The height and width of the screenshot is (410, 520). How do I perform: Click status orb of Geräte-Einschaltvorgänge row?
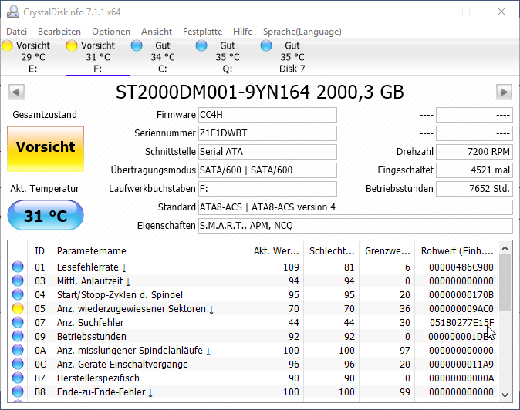pos(18,364)
